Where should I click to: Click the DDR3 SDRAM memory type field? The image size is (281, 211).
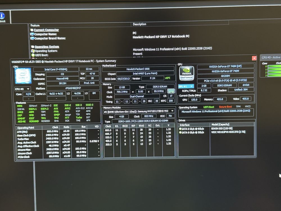click(x=160, y=86)
